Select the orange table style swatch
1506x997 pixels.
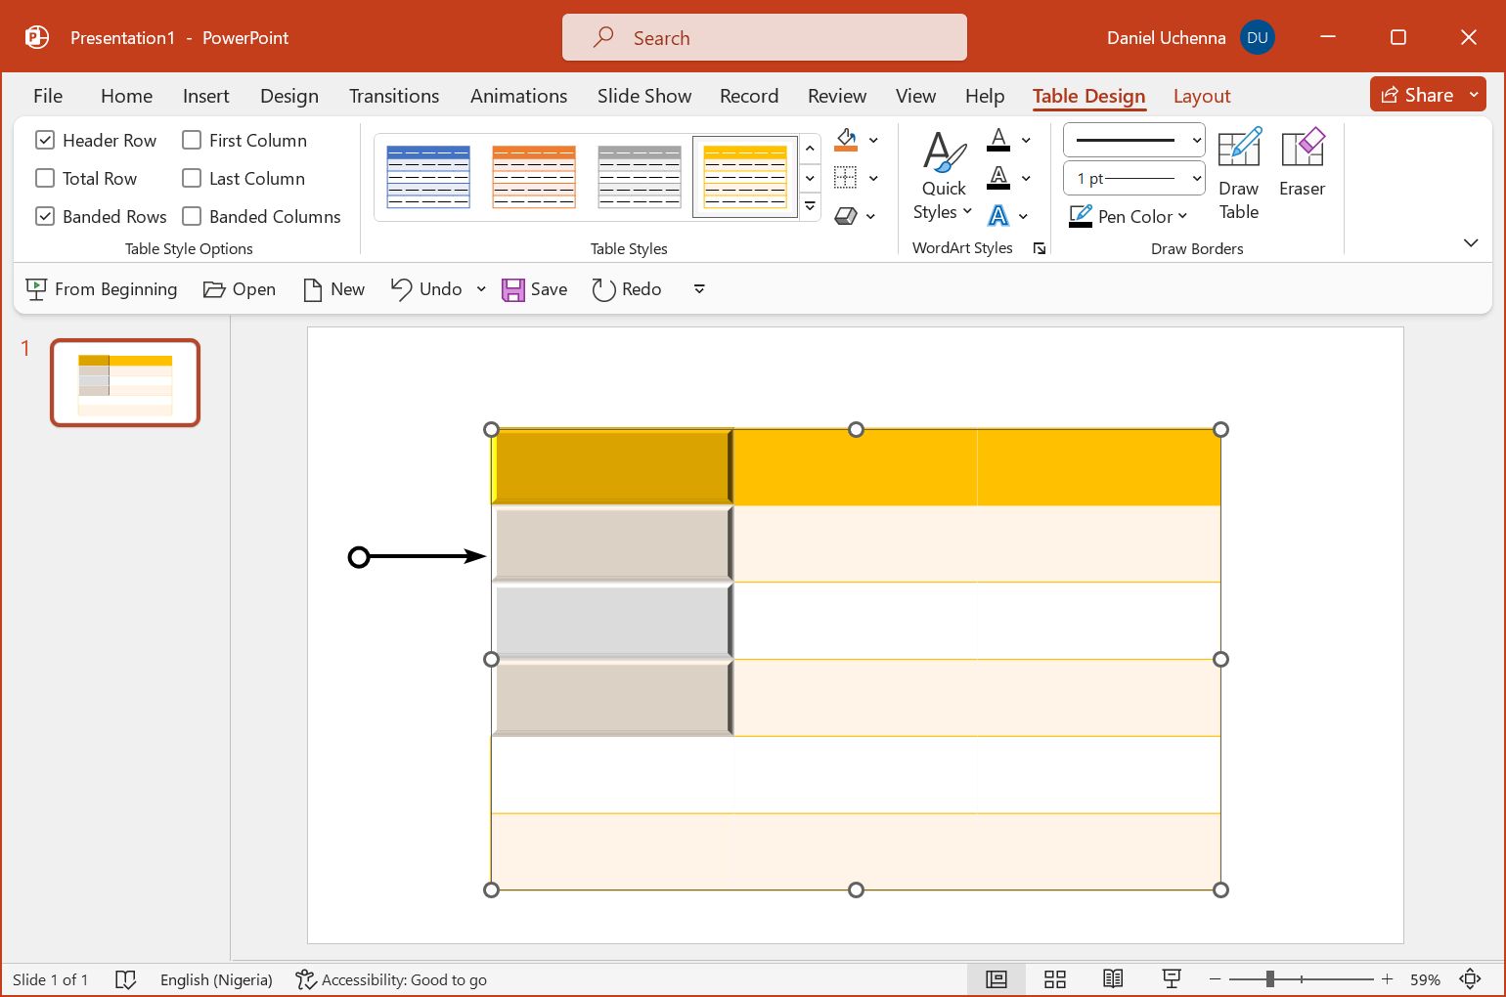pyautogui.click(x=534, y=177)
